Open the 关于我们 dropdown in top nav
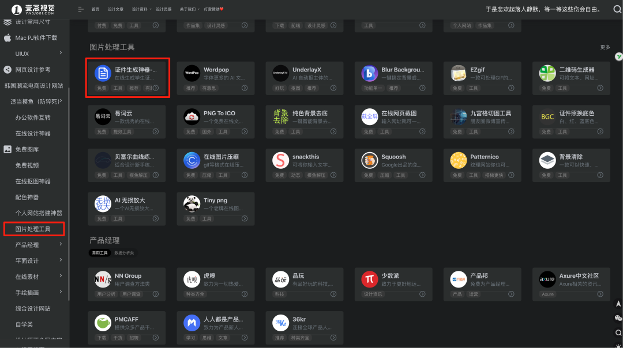623x348 pixels. click(190, 9)
